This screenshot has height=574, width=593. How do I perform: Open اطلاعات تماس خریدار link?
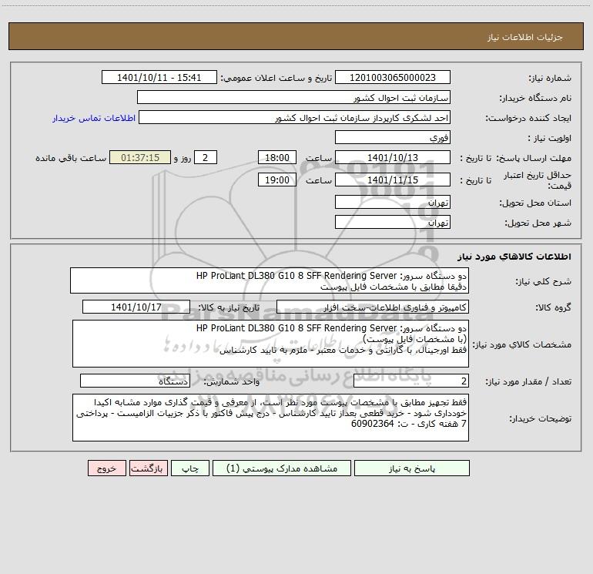[94, 118]
